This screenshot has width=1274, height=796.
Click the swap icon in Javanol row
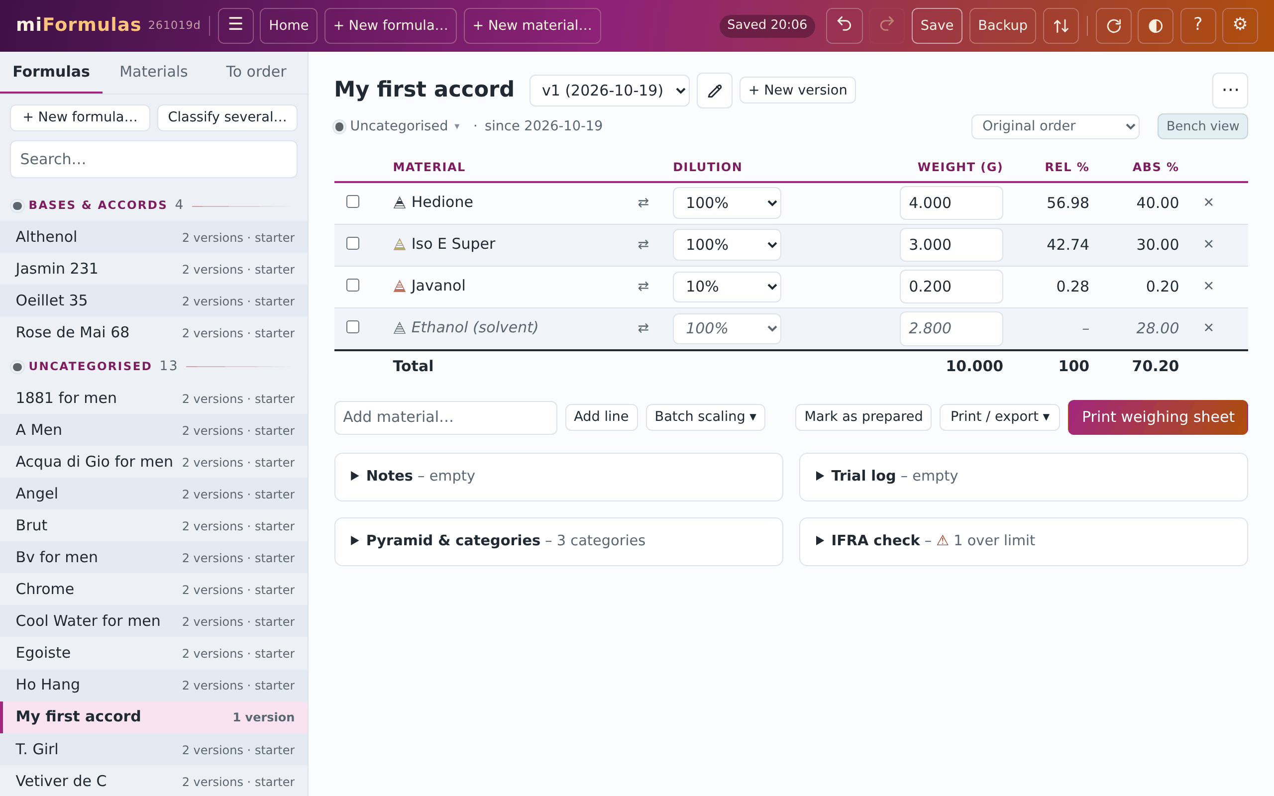pyautogui.click(x=643, y=287)
